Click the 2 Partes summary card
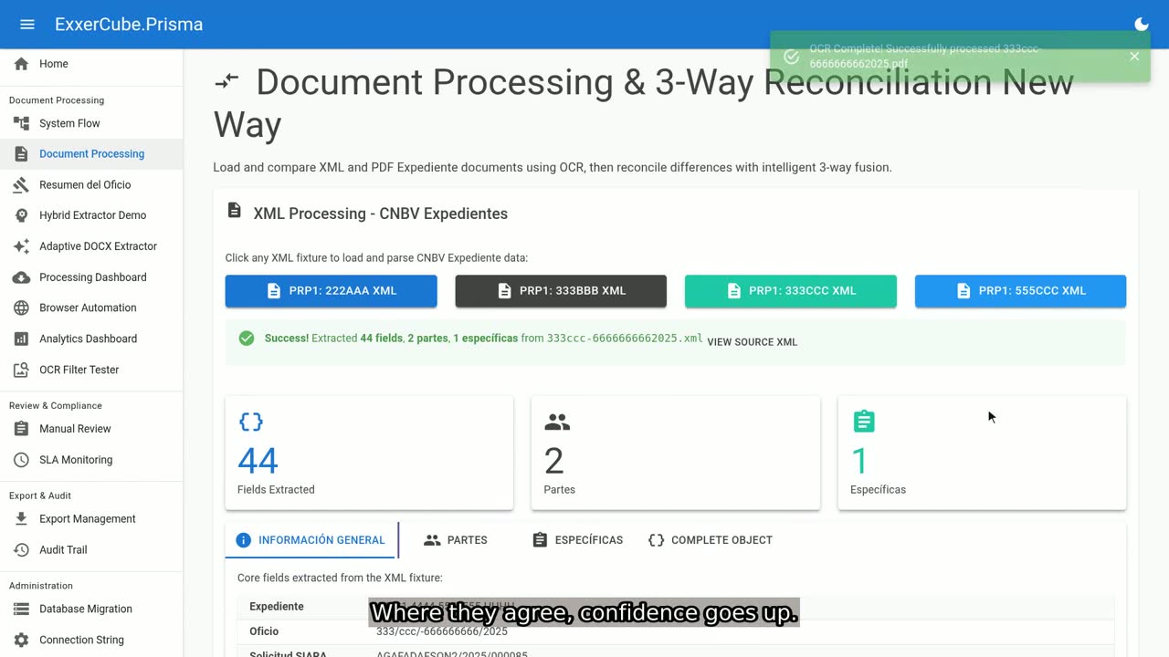 pos(676,453)
